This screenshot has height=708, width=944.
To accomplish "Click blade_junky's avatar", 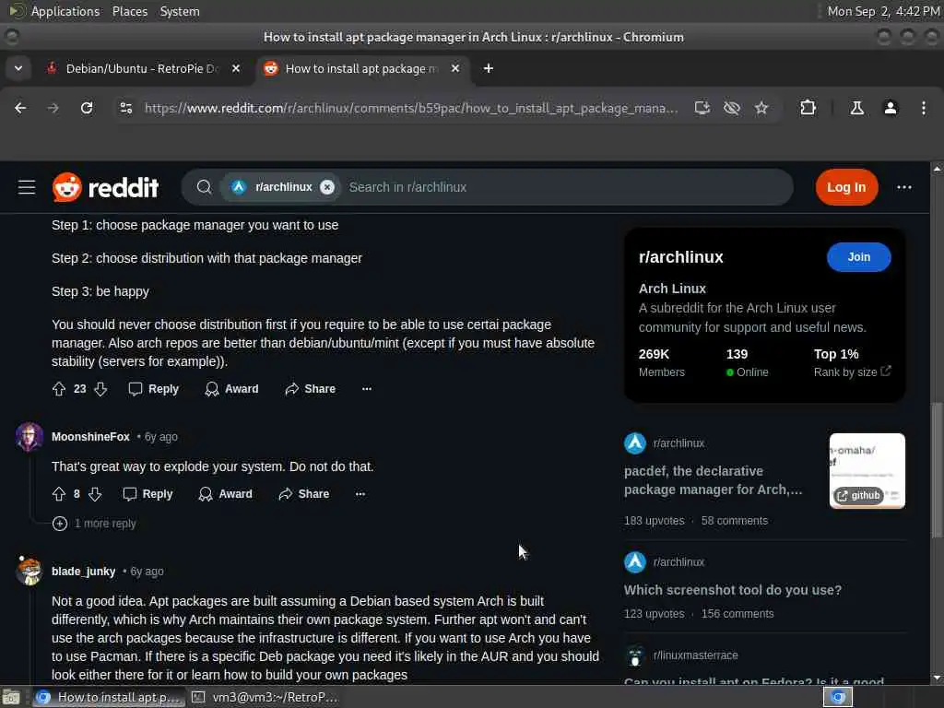I will pos(29,571).
